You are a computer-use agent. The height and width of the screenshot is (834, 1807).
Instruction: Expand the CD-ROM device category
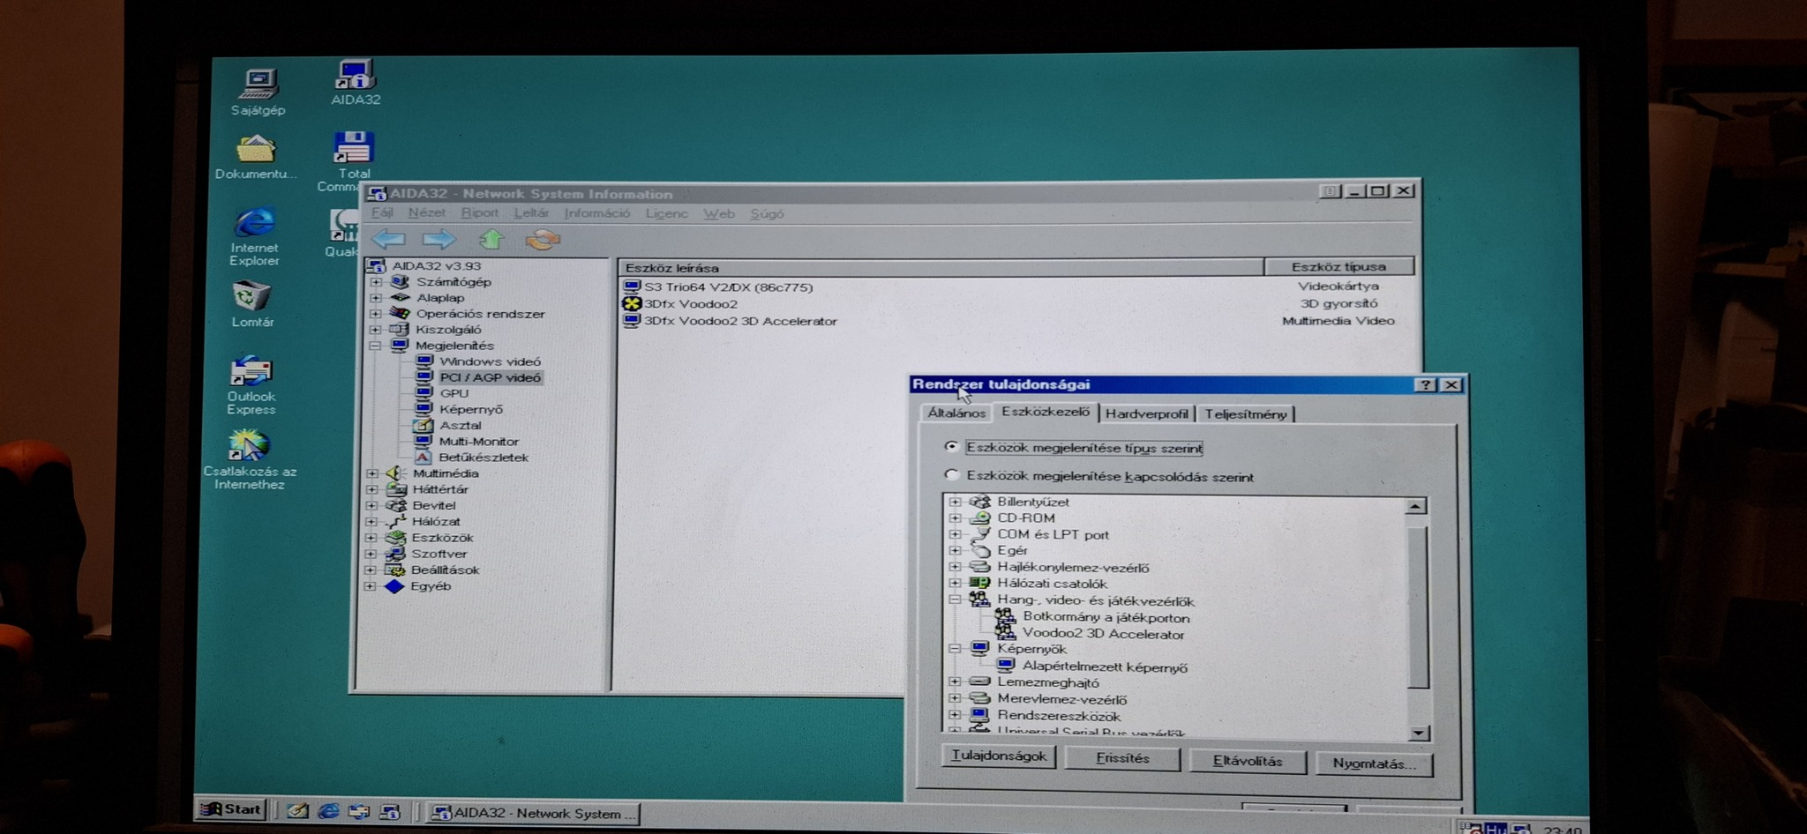pos(955,518)
